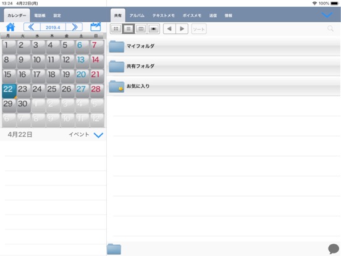Click the 13:24 clock in status bar

[7, 3]
